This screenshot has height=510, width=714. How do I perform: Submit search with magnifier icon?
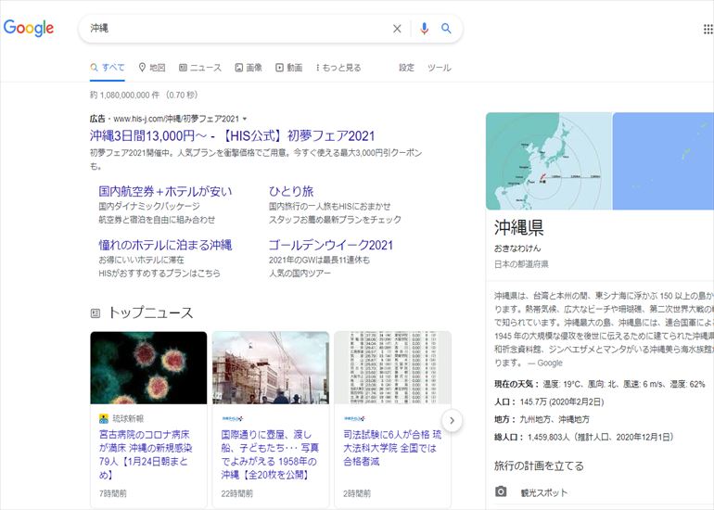coord(446,28)
